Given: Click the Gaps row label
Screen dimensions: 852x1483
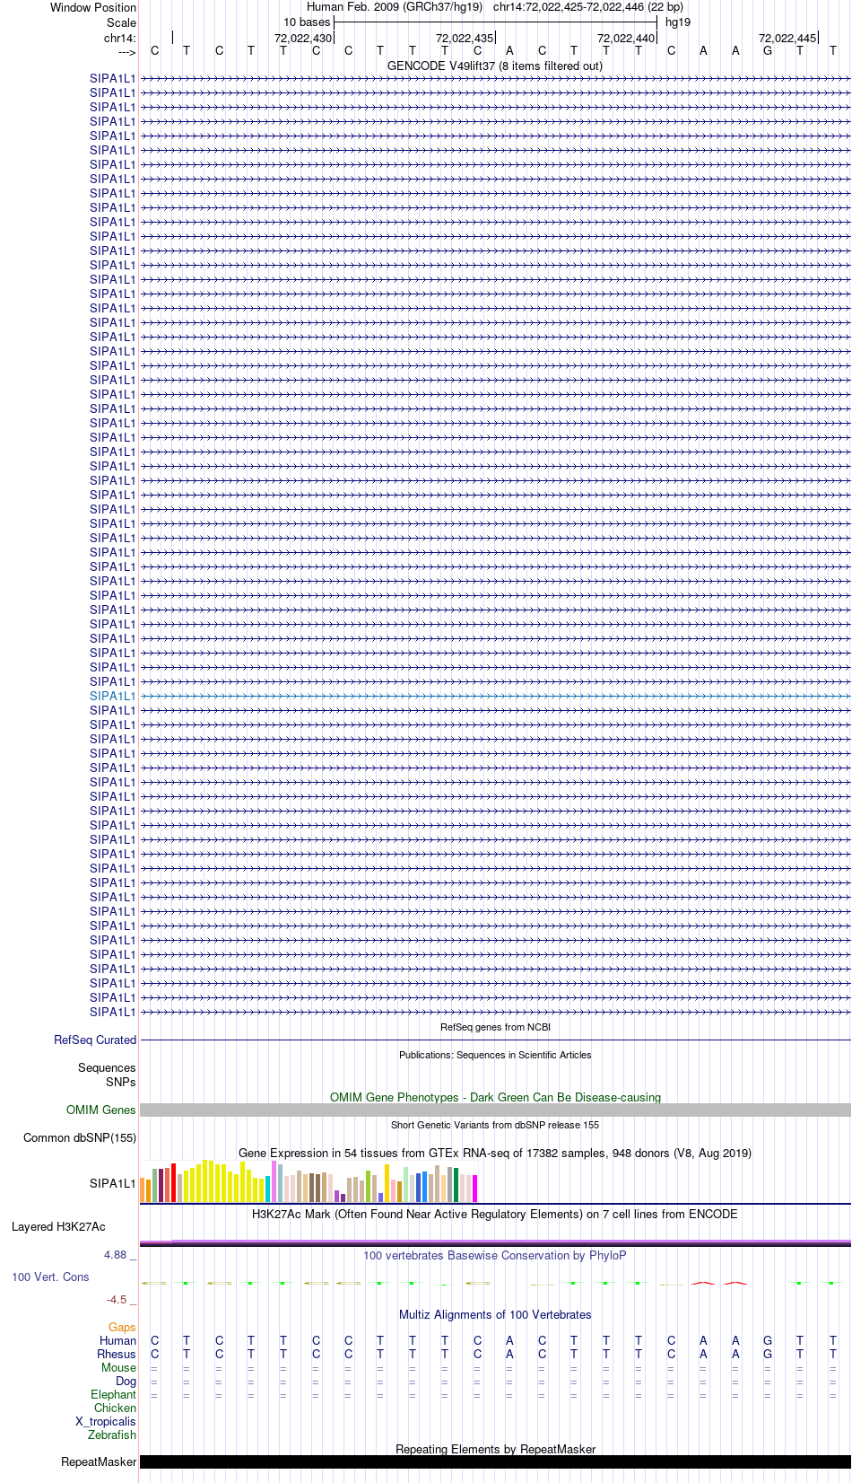Looking at the screenshot, I should pyautogui.click(x=122, y=1328).
